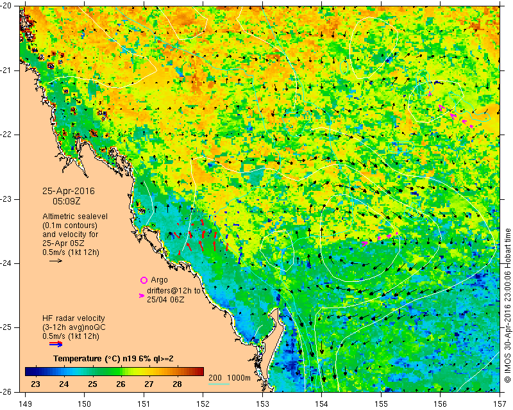Click the green 25.5 region of colorbar
The height and width of the screenshot is (410, 513).
pos(106,372)
